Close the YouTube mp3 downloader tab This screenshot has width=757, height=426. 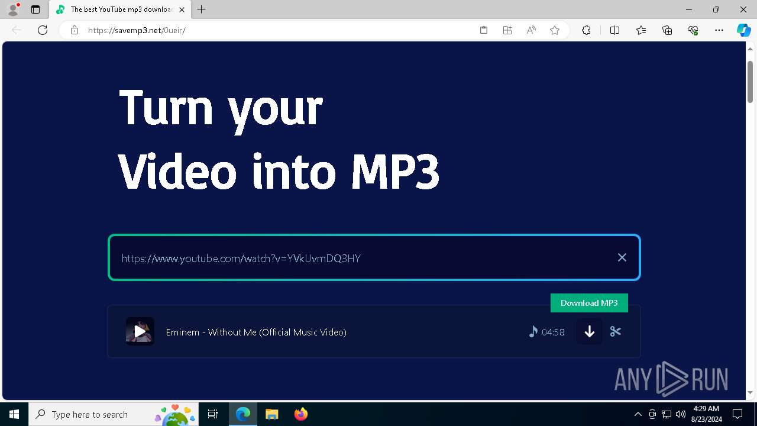(x=182, y=9)
